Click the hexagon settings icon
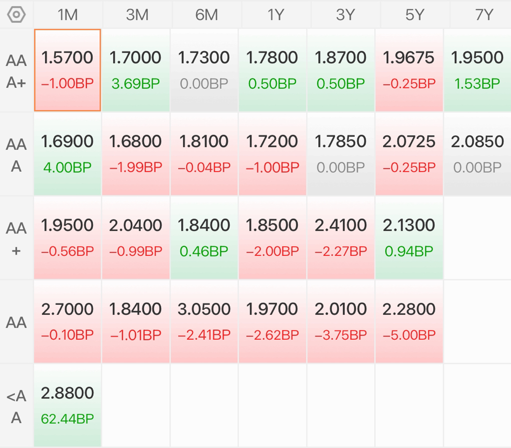This screenshot has height=448, width=511. coord(16,14)
